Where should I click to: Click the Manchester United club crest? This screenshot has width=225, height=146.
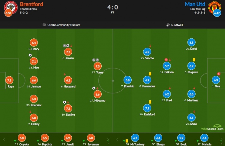coord(215,8)
